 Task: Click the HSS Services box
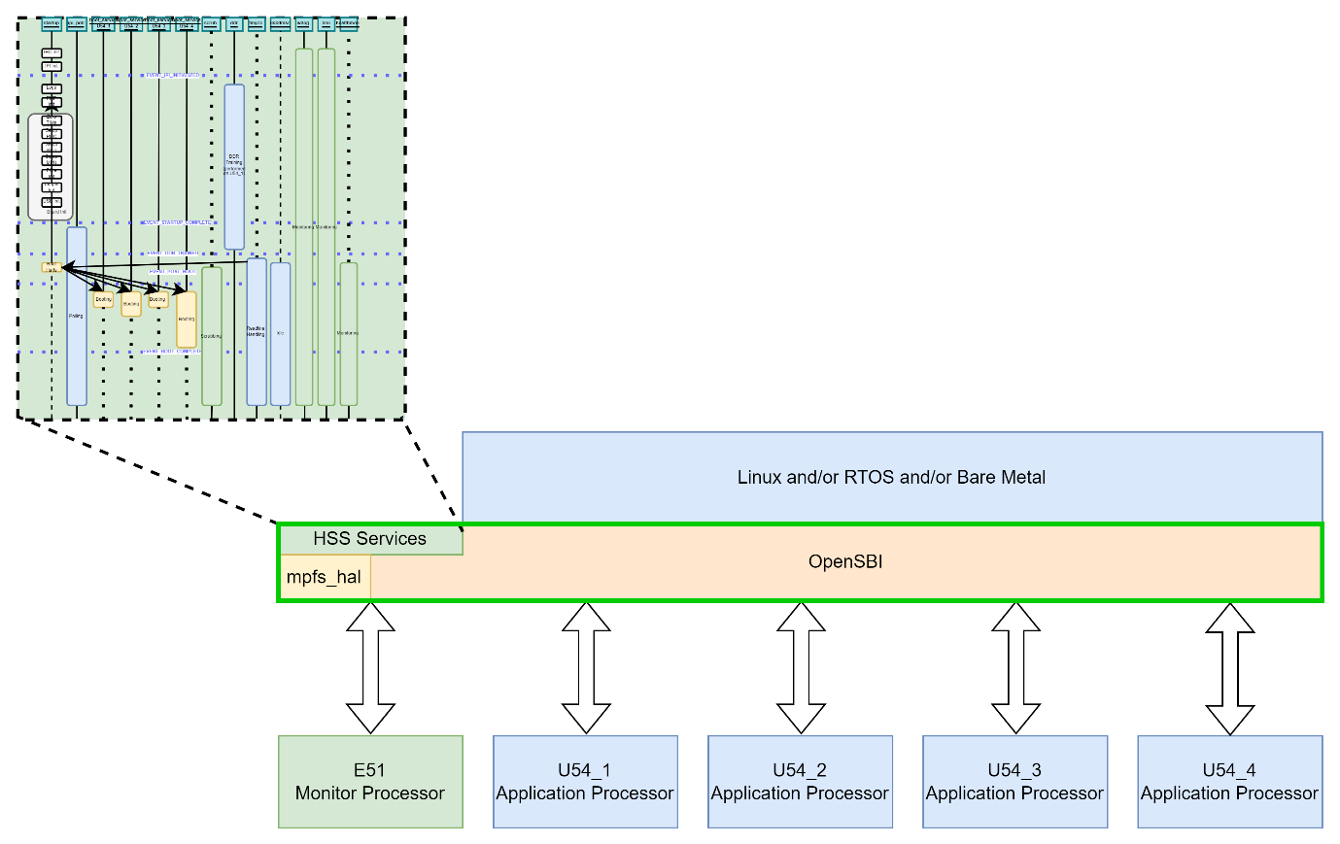pos(370,539)
